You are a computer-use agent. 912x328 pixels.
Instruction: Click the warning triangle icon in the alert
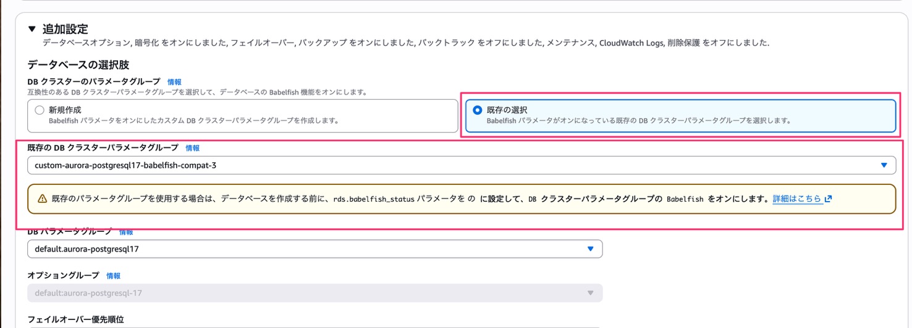click(43, 199)
